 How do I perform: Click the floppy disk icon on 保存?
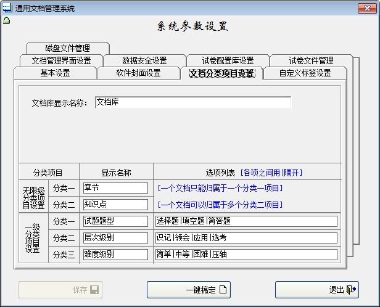[x=94, y=290]
